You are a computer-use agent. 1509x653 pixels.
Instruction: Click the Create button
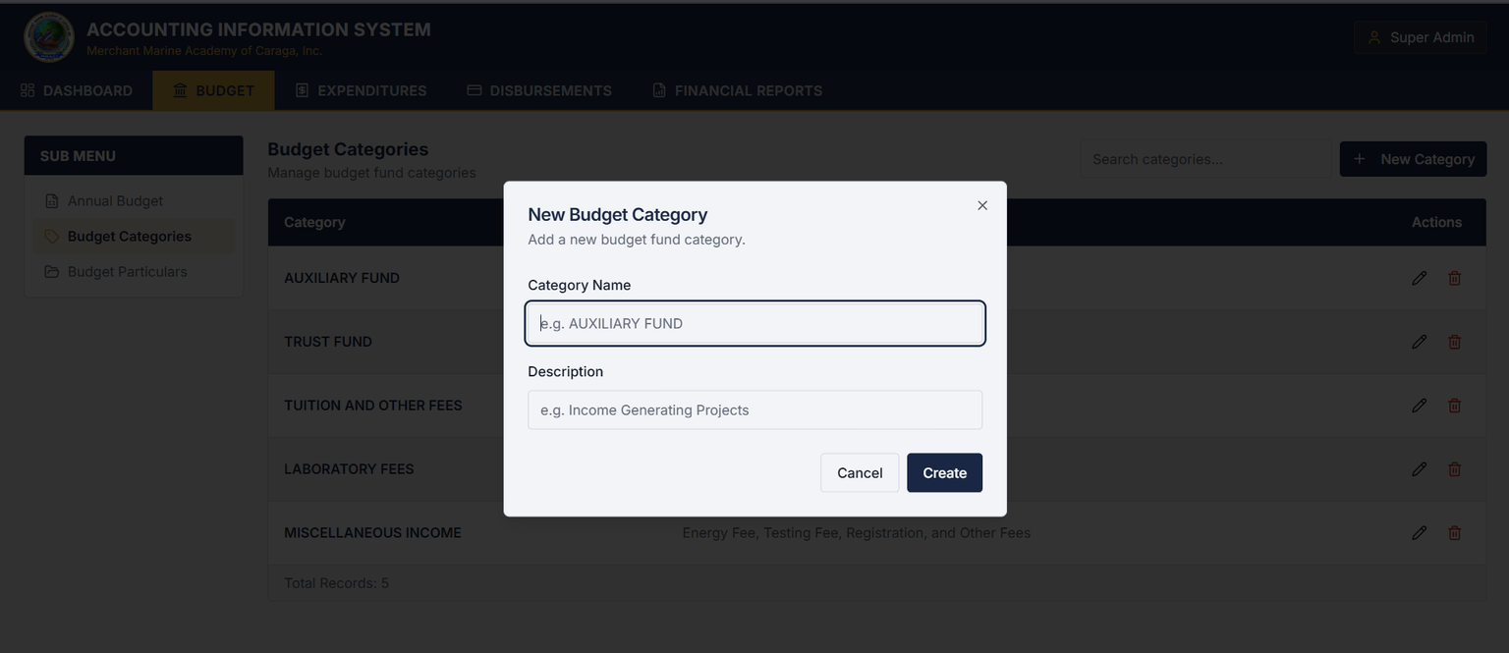pos(944,473)
